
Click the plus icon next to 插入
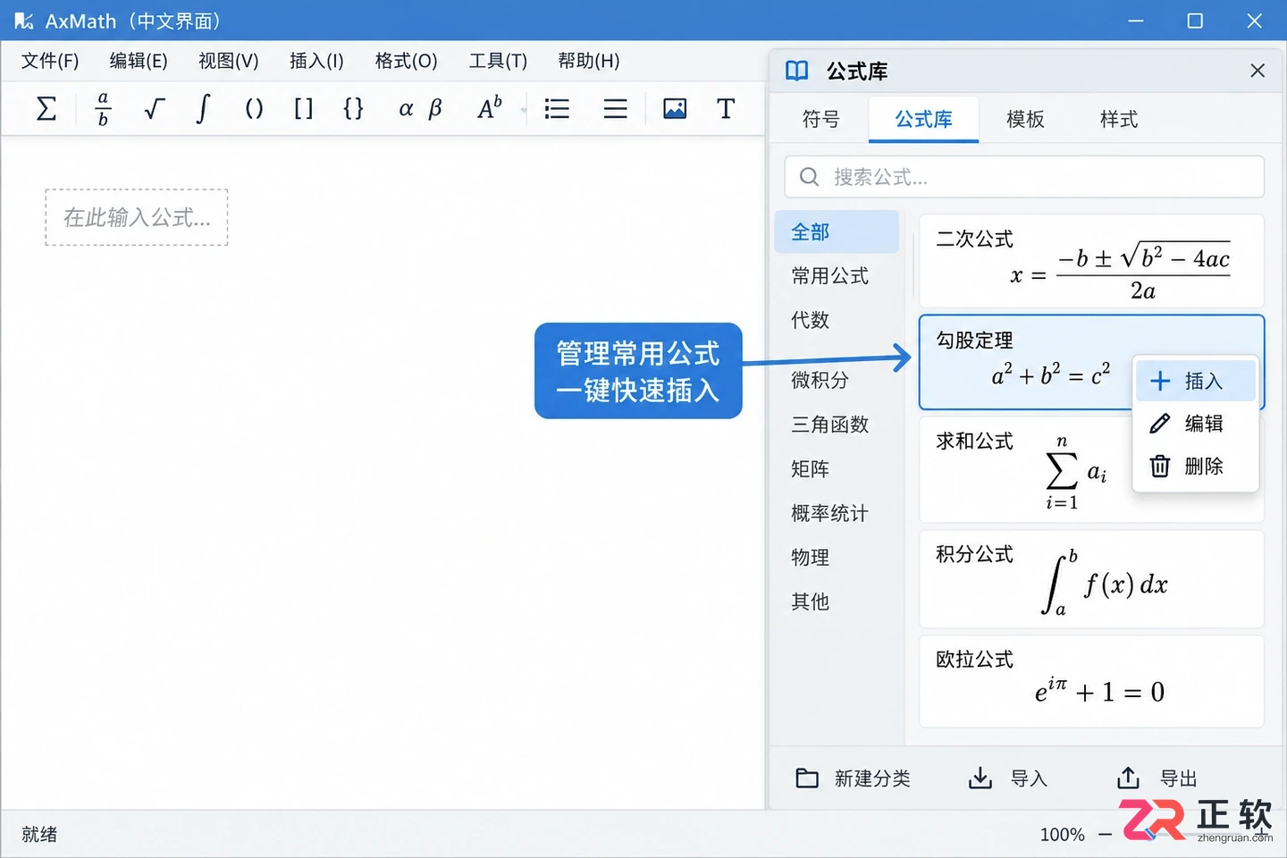click(1160, 381)
